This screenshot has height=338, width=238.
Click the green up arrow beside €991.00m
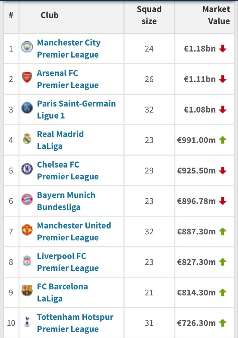222,140
